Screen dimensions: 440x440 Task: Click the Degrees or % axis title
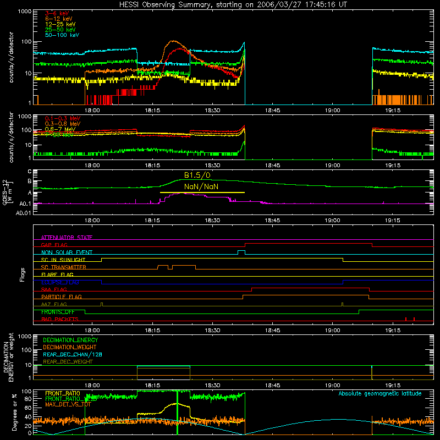click(14, 412)
